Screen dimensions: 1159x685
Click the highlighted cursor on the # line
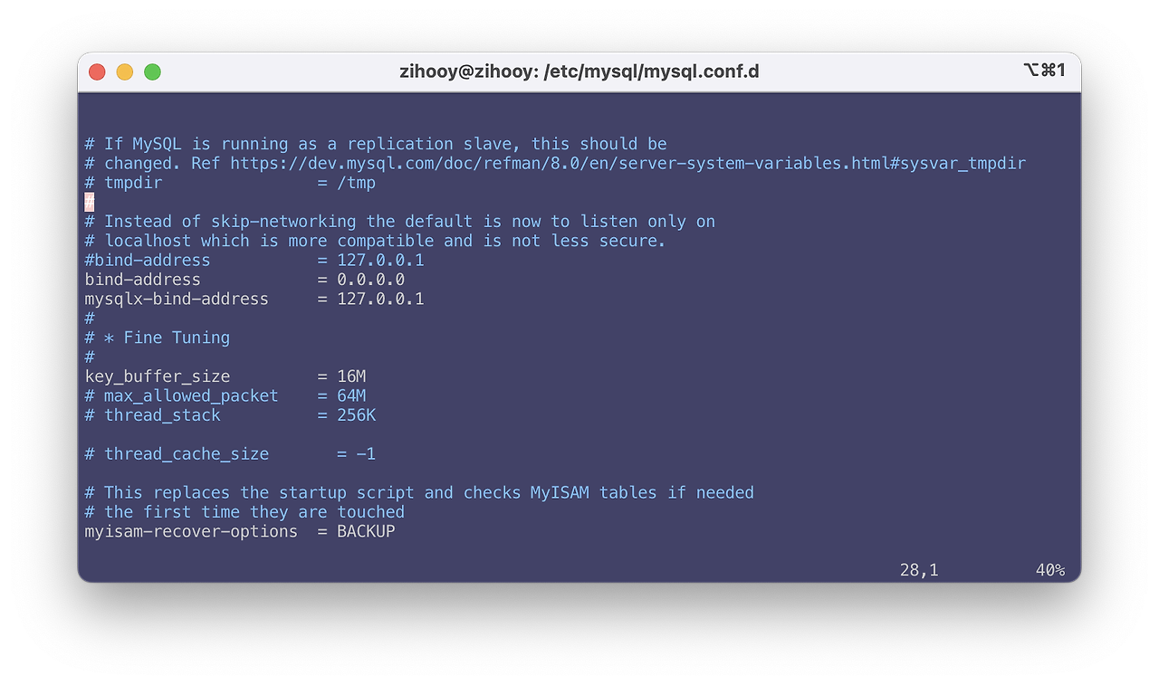click(90, 202)
